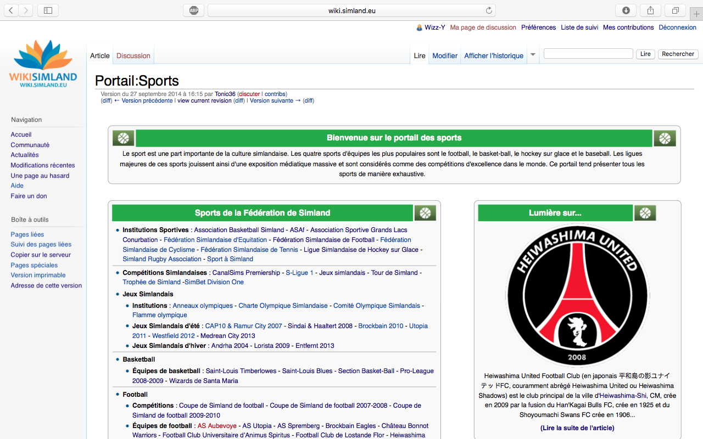Click the Safari address bar
The width and height of the screenshot is (703, 439).
[351, 10]
